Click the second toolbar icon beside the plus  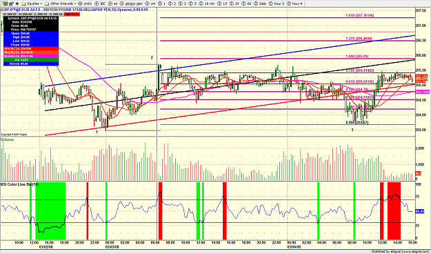coord(12,3)
